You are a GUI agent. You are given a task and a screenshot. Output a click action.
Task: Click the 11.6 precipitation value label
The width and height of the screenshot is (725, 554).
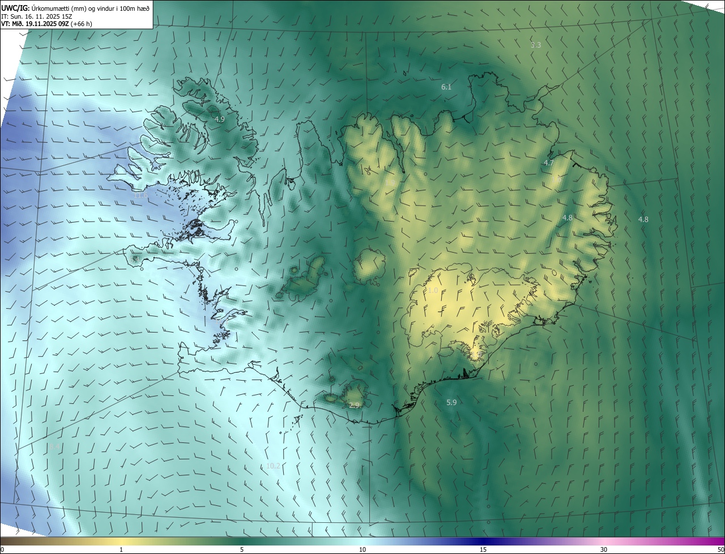coord(140,196)
